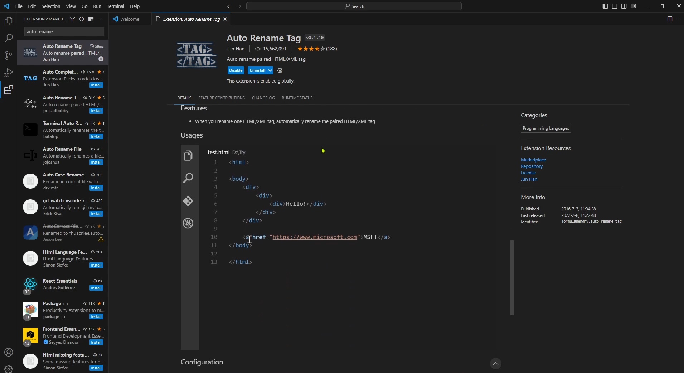Open the Repository resource link
The height and width of the screenshot is (373, 684).
click(532, 166)
